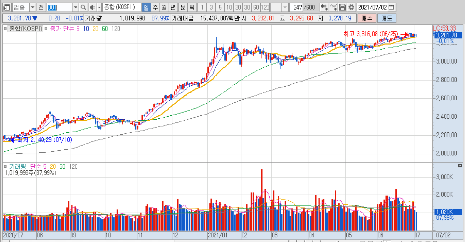
Task: Select 일 daily chart period
Action: 146,7
